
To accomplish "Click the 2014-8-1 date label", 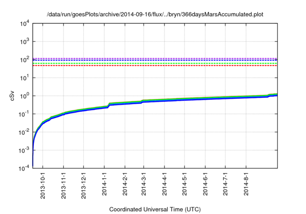I will click(246, 184).
